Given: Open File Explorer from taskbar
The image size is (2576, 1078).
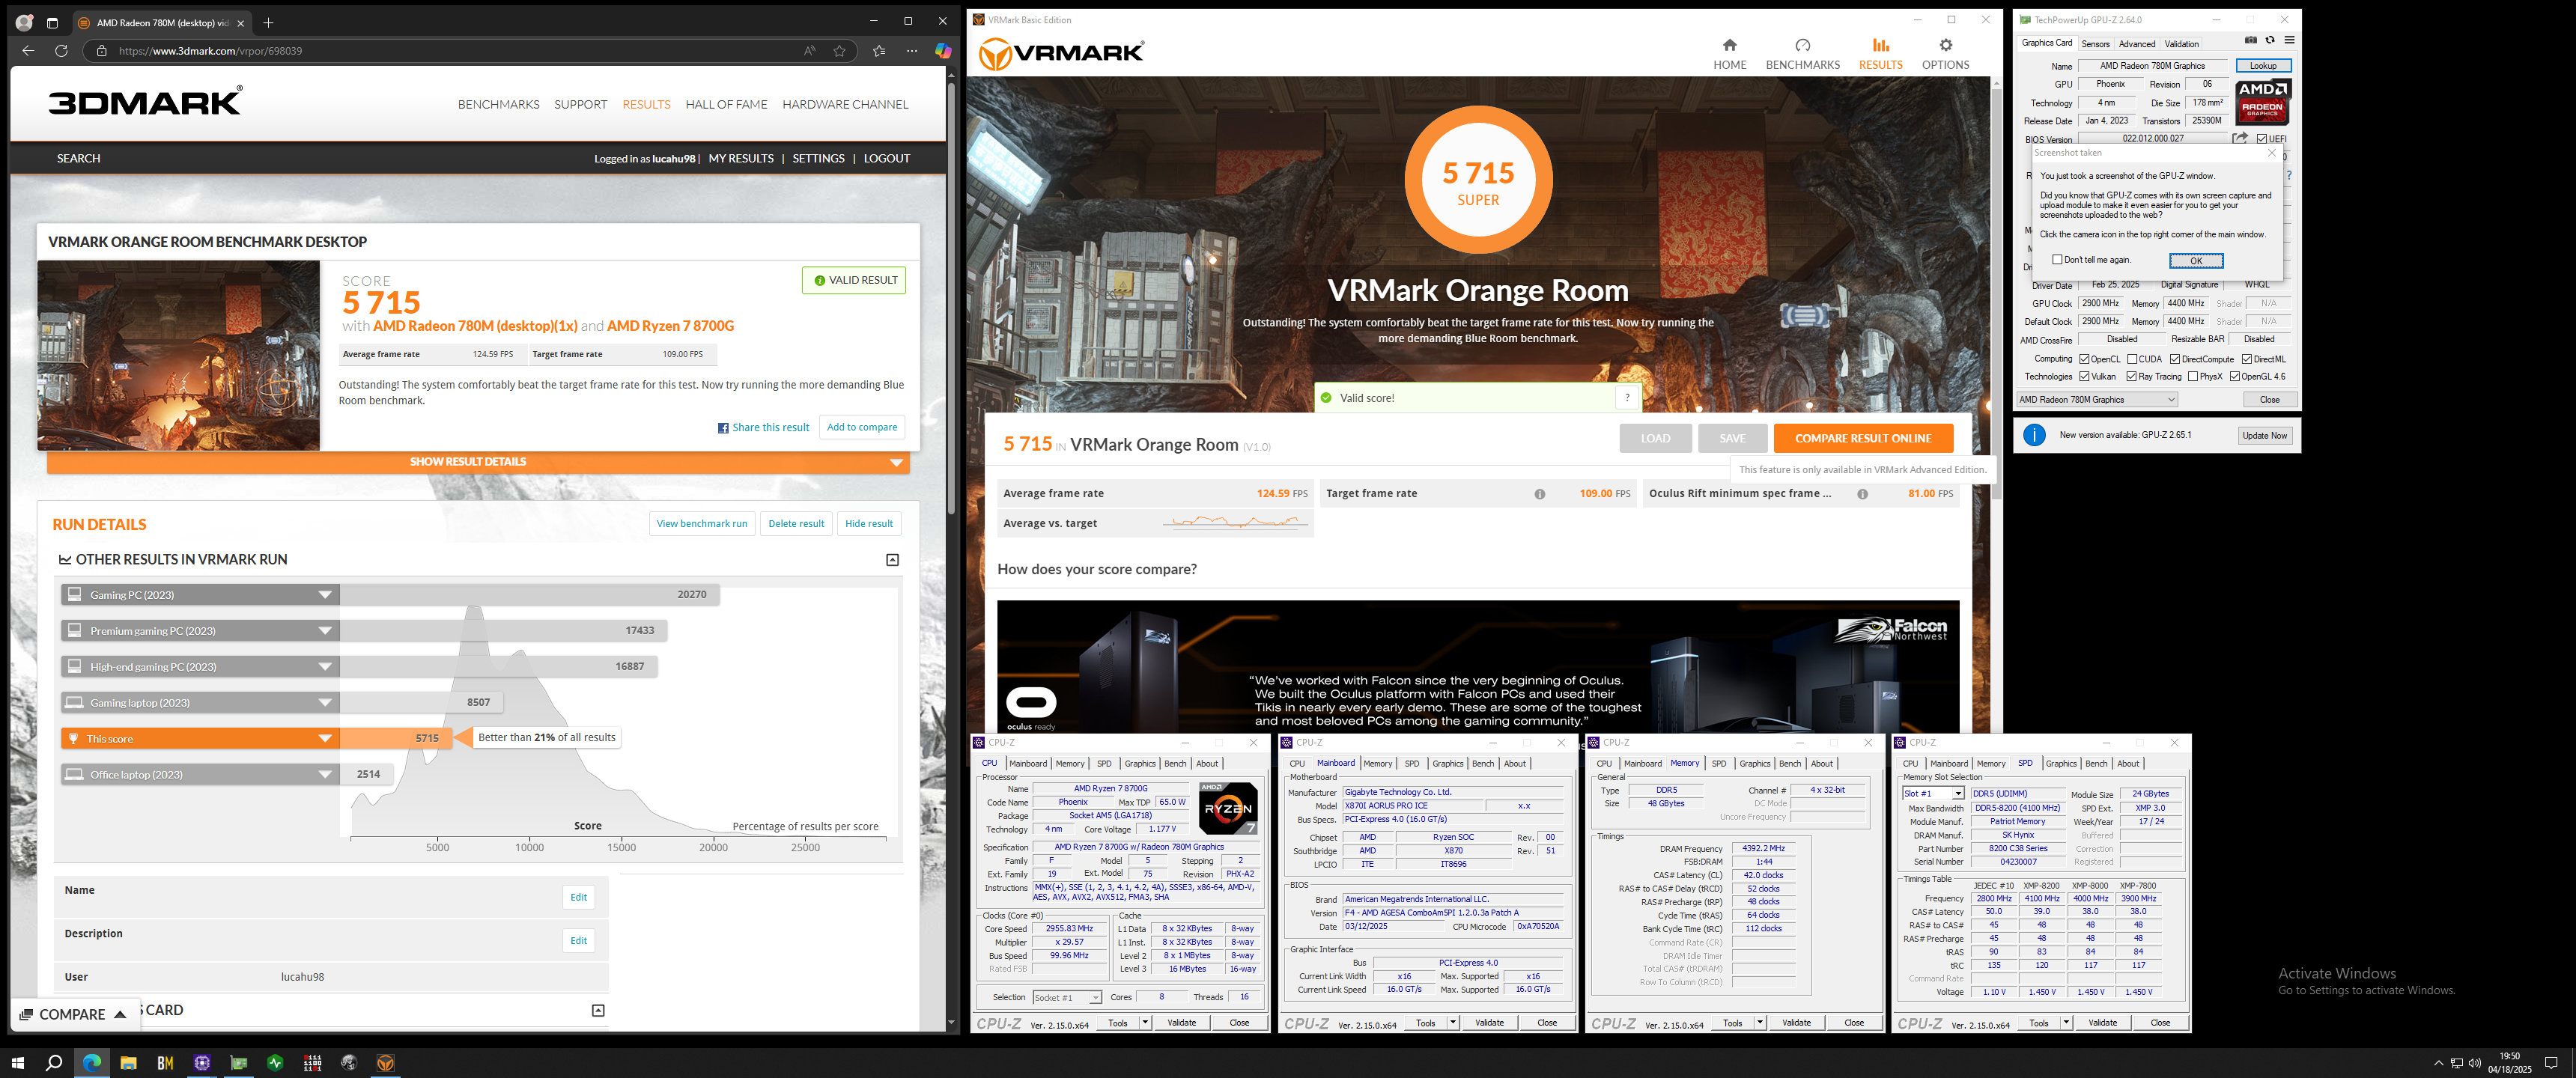Looking at the screenshot, I should point(128,1063).
